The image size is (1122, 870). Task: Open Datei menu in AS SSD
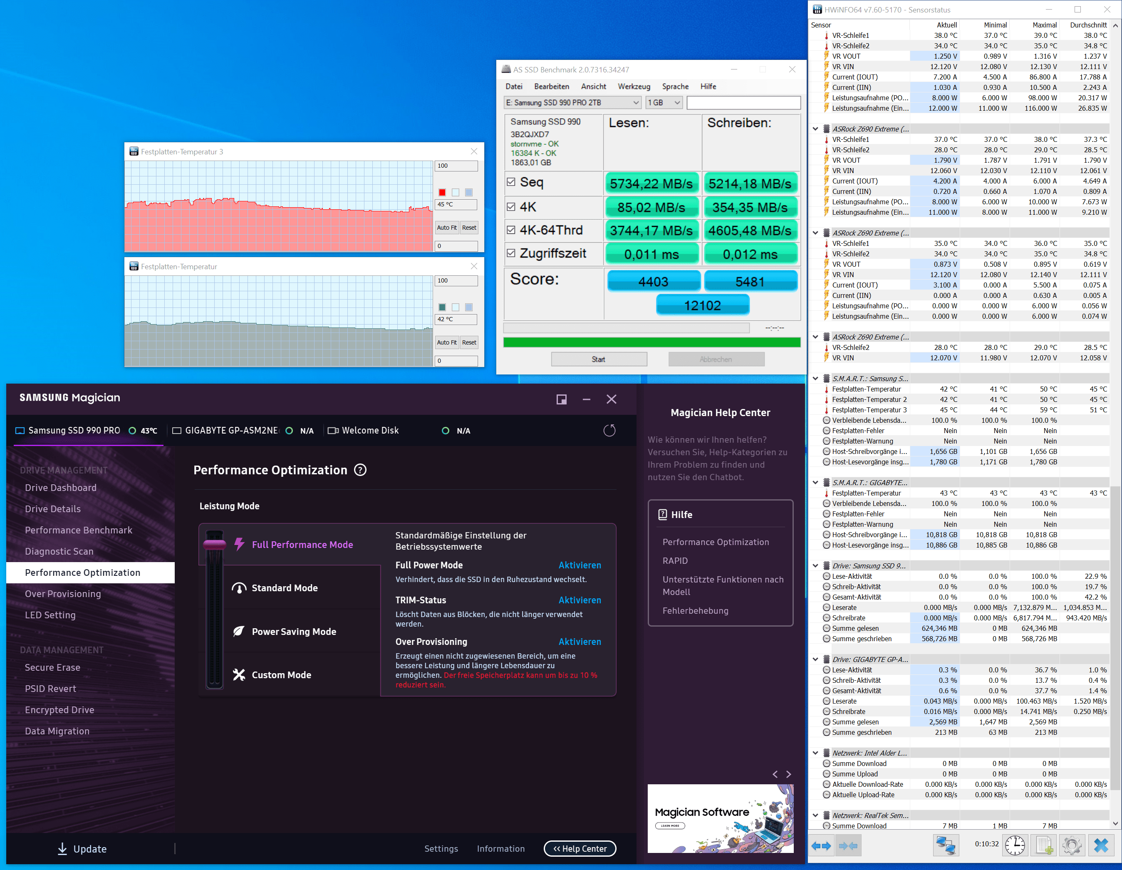tap(514, 86)
